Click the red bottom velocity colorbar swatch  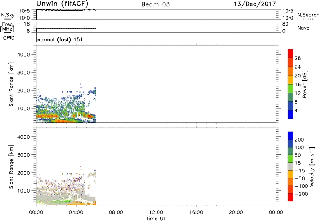click(x=291, y=197)
